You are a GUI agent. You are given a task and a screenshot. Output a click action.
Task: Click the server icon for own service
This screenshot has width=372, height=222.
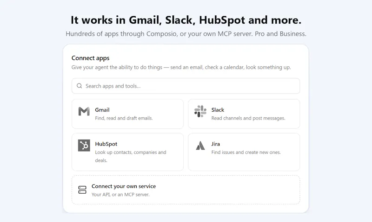(82, 190)
